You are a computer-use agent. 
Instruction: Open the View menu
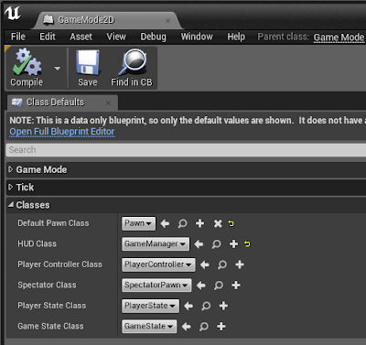tap(116, 37)
